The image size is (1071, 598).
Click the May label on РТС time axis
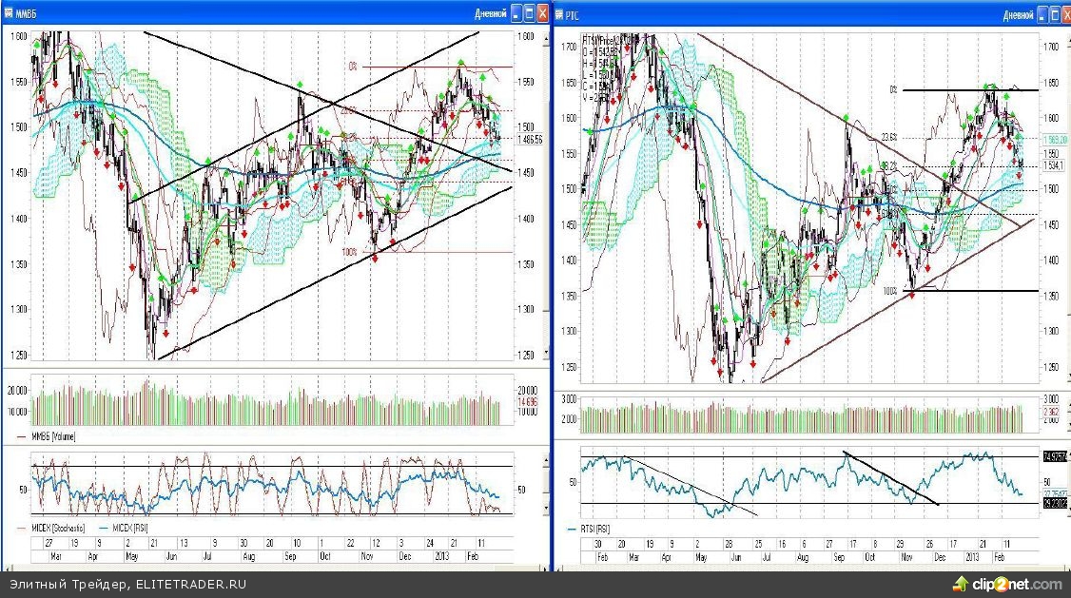[x=701, y=557]
